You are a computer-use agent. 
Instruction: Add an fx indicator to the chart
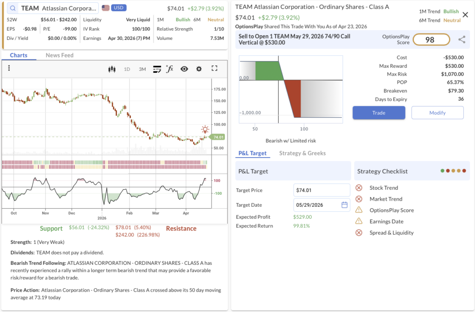[170, 69]
